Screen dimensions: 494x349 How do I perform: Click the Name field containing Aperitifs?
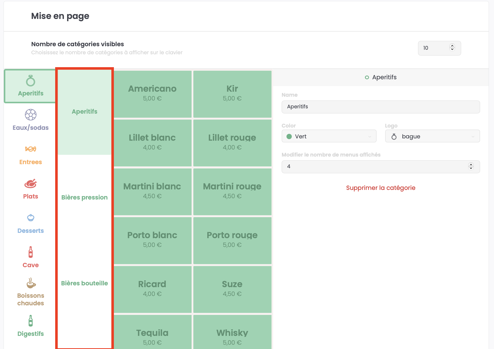(380, 107)
